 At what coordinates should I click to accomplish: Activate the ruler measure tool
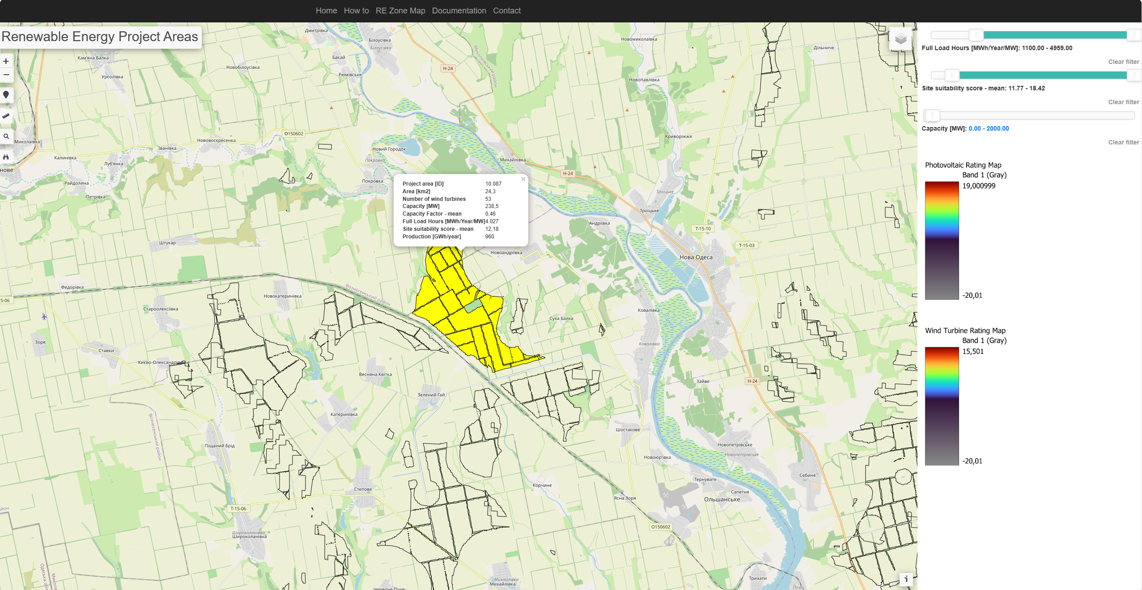click(6, 116)
